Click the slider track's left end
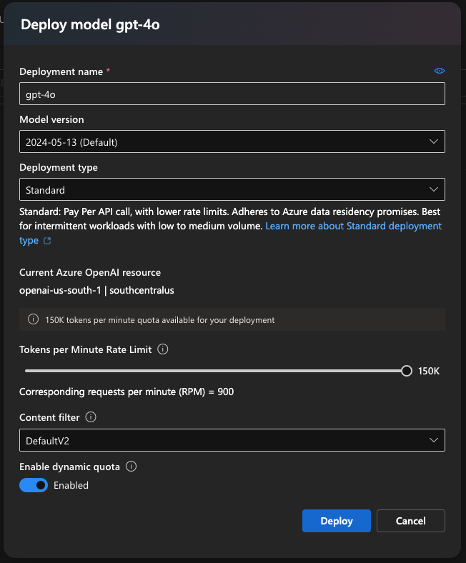 coord(27,370)
